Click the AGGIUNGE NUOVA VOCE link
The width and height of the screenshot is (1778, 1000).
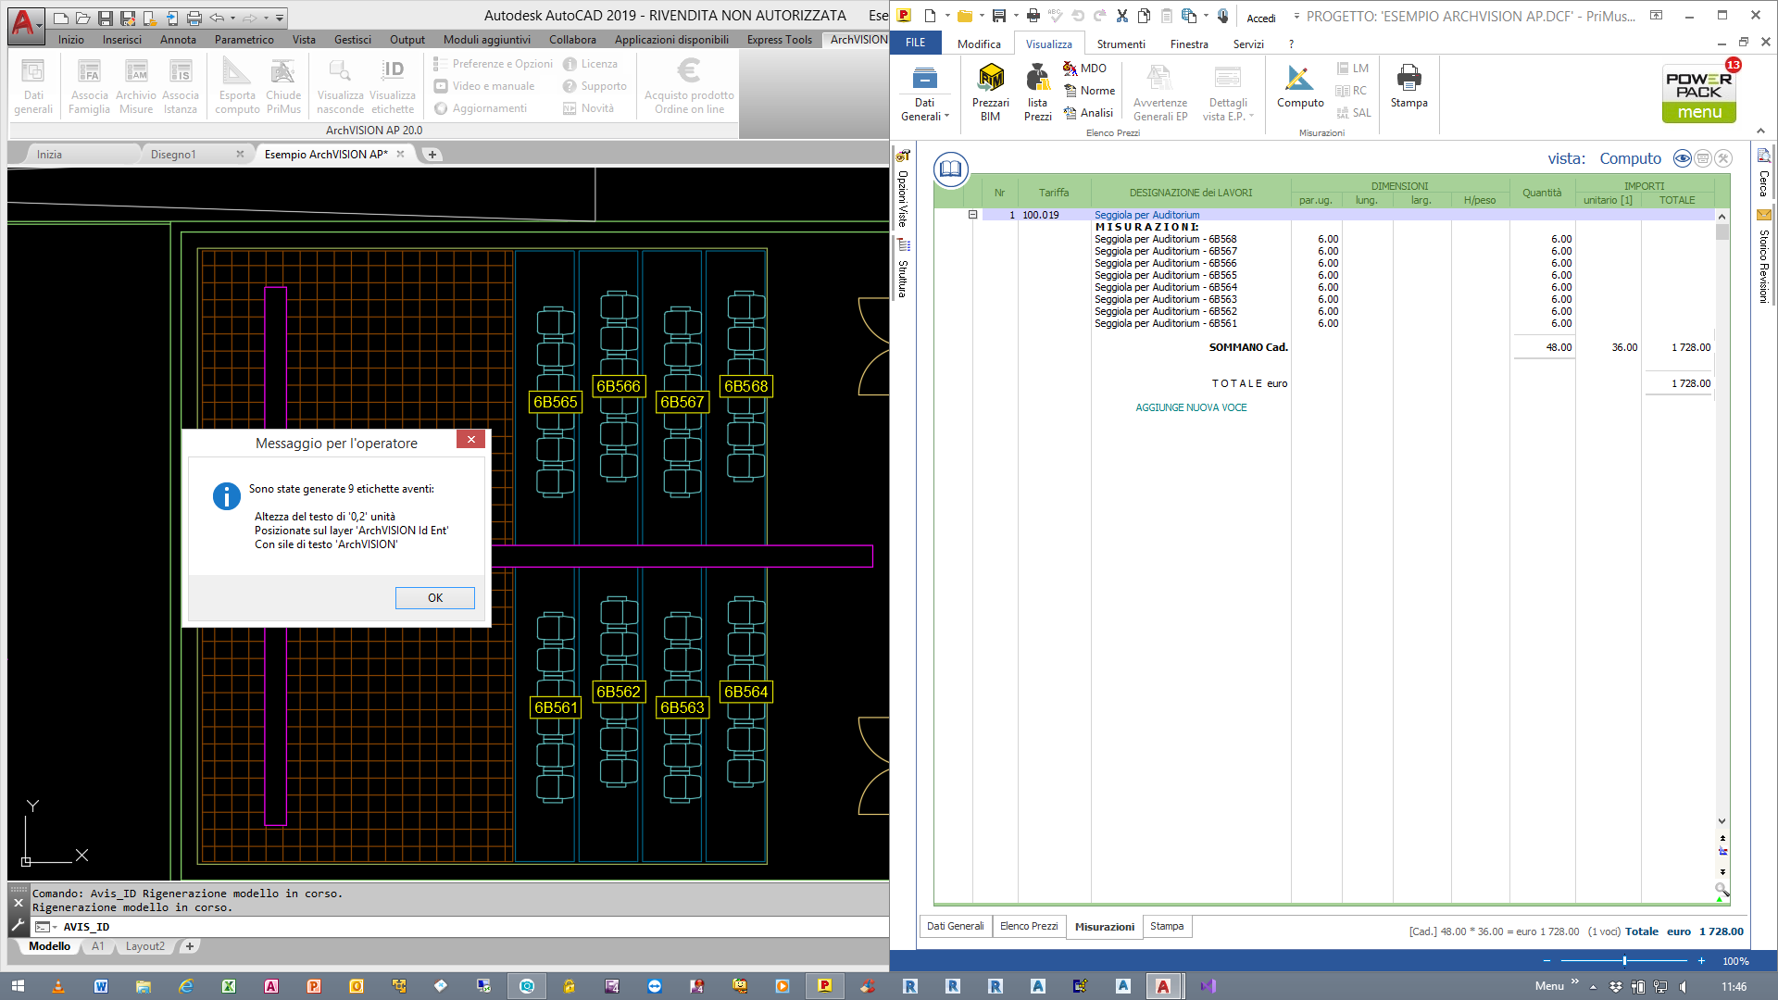pyautogui.click(x=1191, y=407)
